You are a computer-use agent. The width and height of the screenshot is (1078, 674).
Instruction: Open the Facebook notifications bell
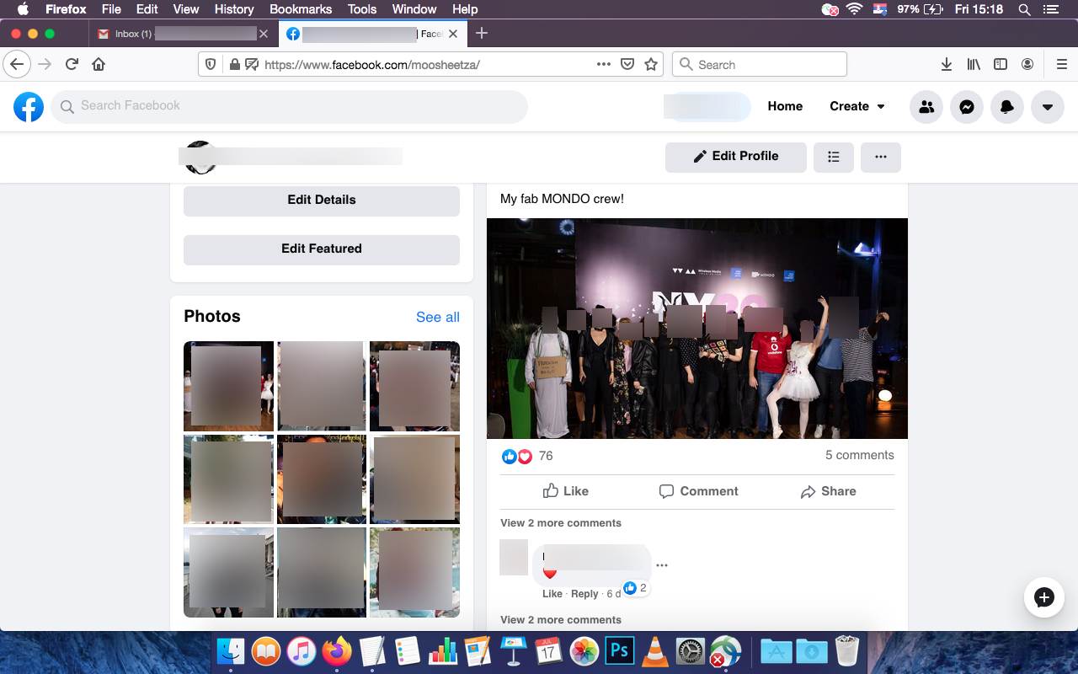tap(1007, 107)
